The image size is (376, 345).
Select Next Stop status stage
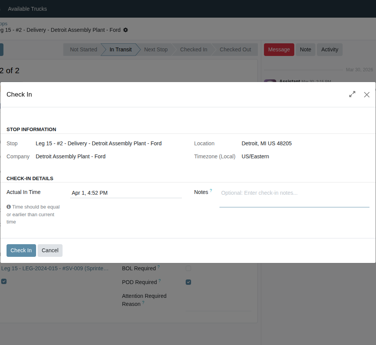(x=156, y=49)
